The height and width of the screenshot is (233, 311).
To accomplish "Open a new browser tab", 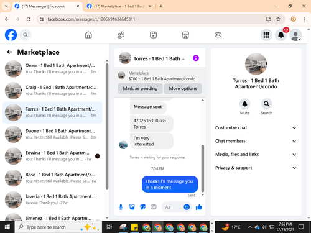I will click(161, 6).
